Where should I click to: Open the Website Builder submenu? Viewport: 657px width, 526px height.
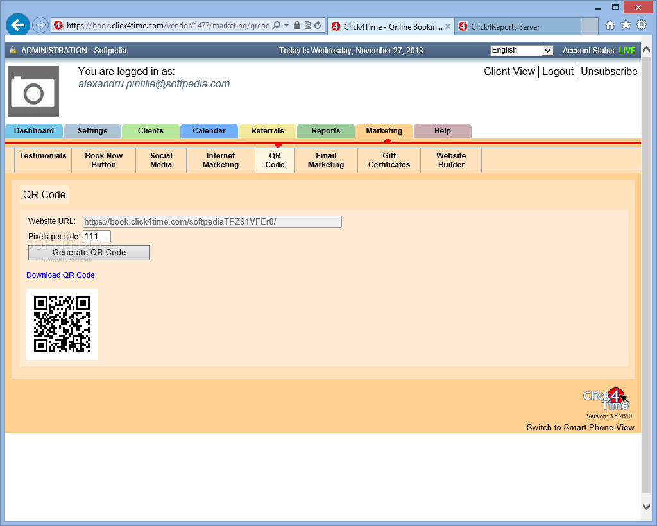pos(451,160)
